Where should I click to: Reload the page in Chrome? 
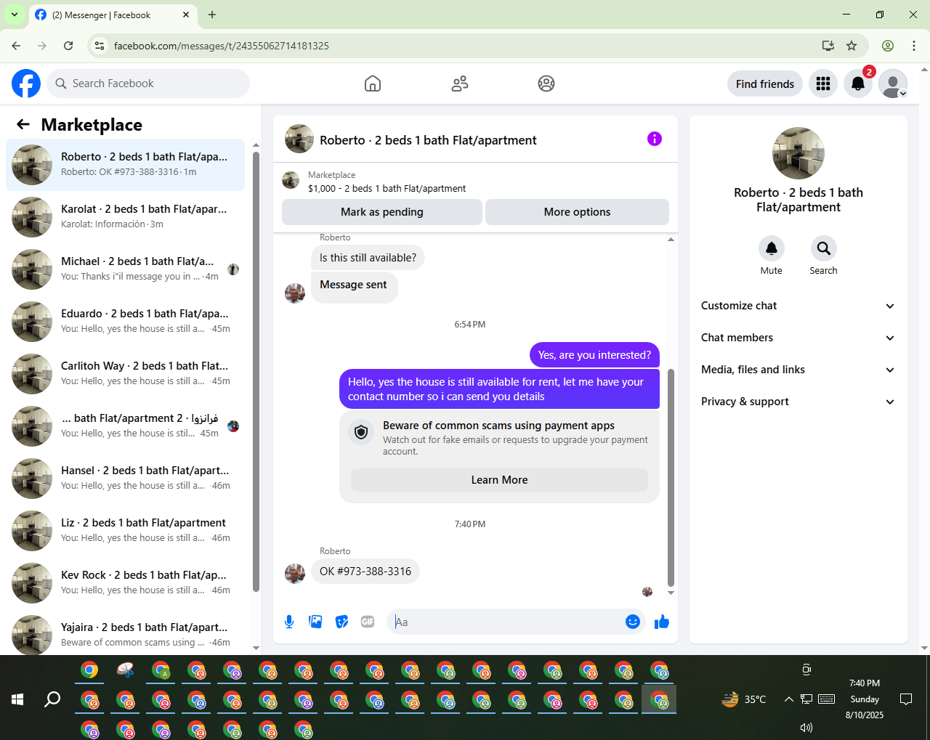coord(68,46)
